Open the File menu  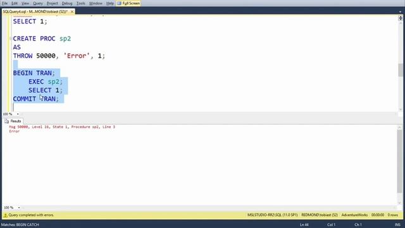(x=4, y=3)
